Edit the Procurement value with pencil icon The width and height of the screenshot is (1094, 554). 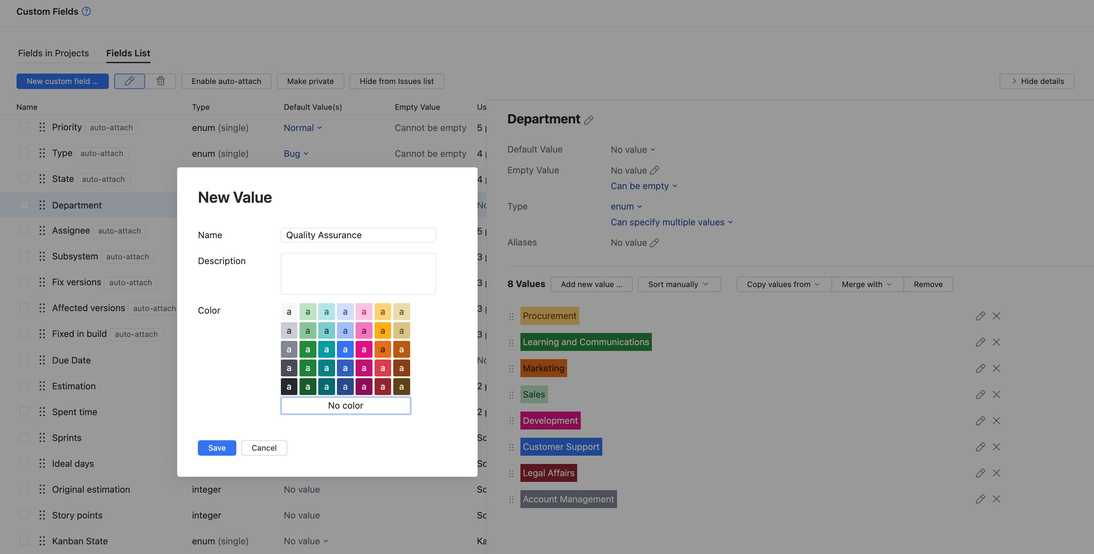(980, 316)
